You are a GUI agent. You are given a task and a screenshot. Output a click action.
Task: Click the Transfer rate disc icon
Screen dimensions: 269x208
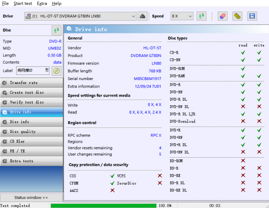tap(5, 83)
